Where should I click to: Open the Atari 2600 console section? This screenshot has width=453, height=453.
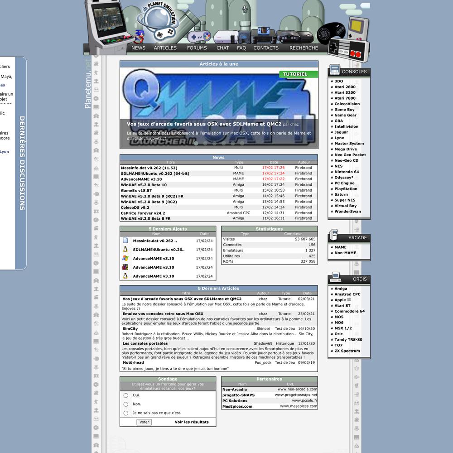pos(345,87)
